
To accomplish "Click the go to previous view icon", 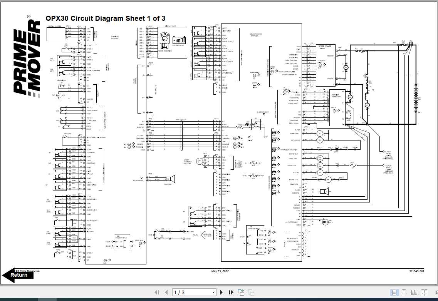I will pyautogui.click(x=241, y=293).
